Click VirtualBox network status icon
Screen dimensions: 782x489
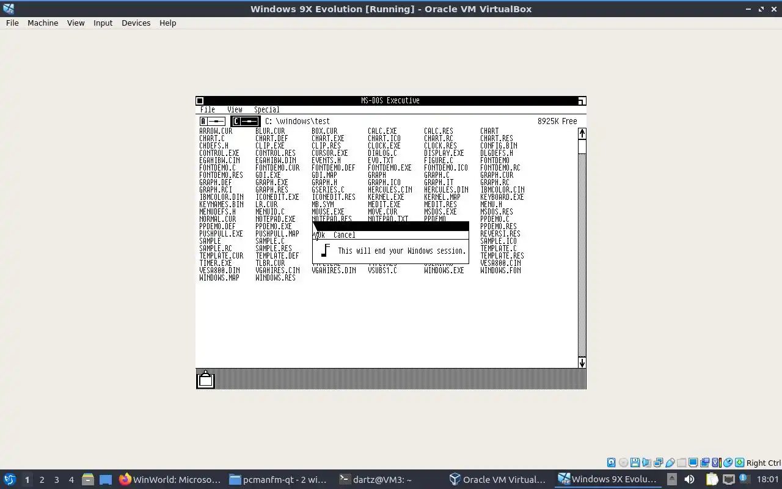click(x=658, y=463)
